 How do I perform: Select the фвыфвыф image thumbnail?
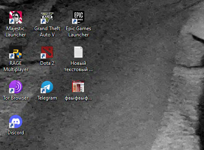pyautogui.click(x=78, y=86)
